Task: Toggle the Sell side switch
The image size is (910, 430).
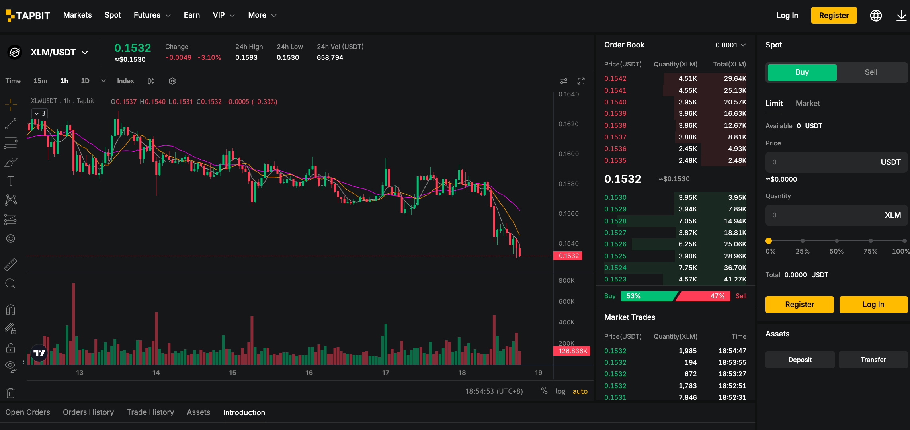Action: coord(871,72)
